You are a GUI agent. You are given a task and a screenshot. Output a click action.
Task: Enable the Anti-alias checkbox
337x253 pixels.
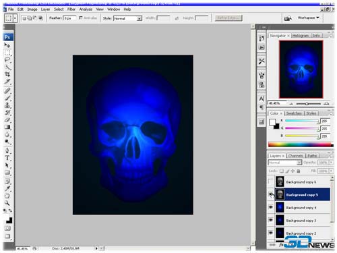coord(81,18)
